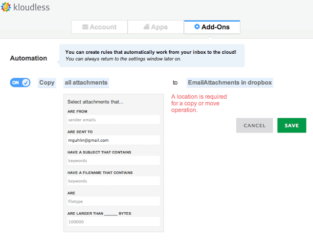This screenshot has height=240, width=313.
Task: Click the cloud icon on Apps tab
Action: (x=146, y=27)
